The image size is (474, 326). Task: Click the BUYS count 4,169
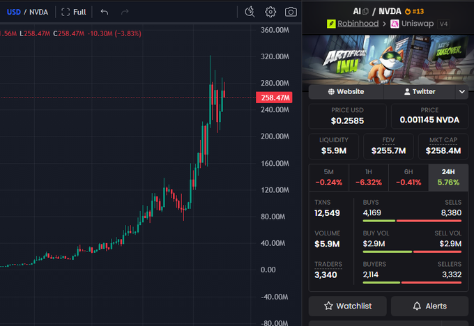[x=372, y=212]
